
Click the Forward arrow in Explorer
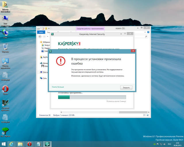[x=44, y=36]
